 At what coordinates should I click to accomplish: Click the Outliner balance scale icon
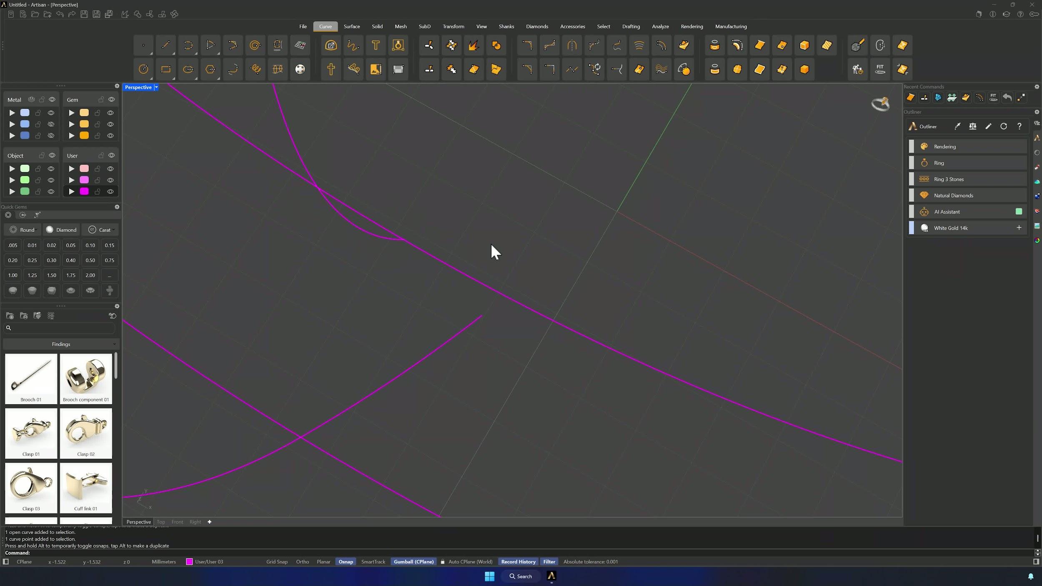point(973,126)
